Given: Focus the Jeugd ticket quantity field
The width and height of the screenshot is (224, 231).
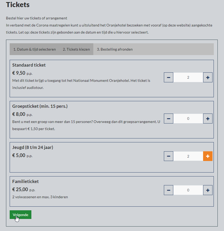Looking at the screenshot, I should click(x=188, y=156).
